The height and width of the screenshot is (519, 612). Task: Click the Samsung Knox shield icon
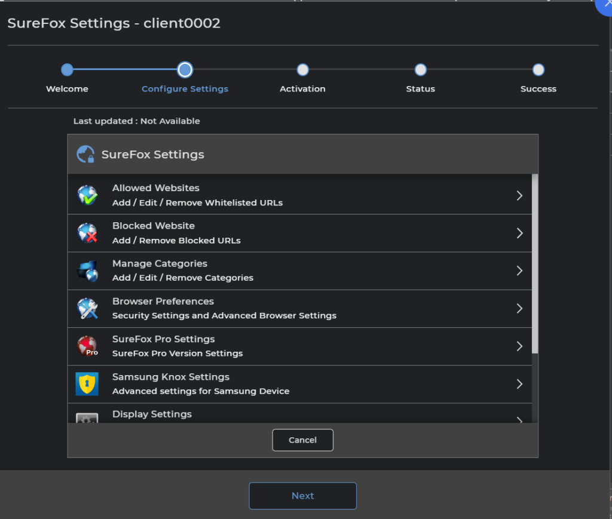pyautogui.click(x=87, y=384)
